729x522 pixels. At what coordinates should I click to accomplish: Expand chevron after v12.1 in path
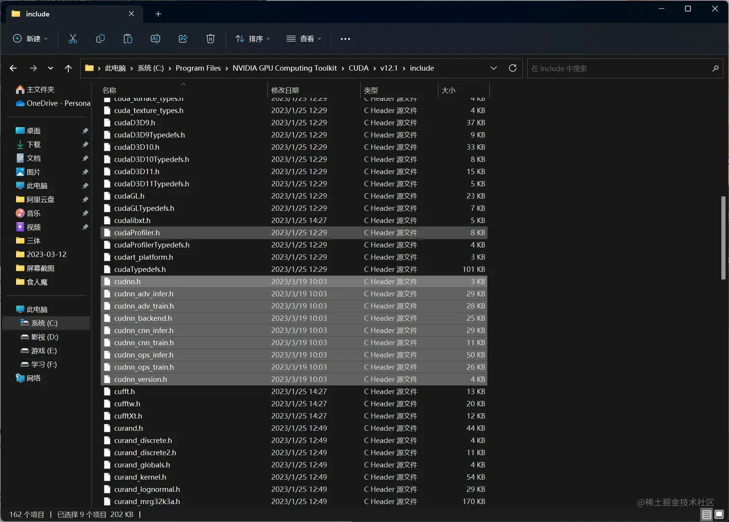[404, 68]
